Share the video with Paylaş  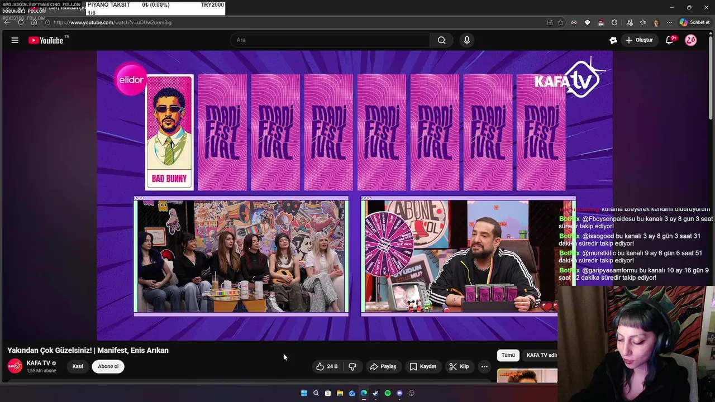click(x=383, y=367)
